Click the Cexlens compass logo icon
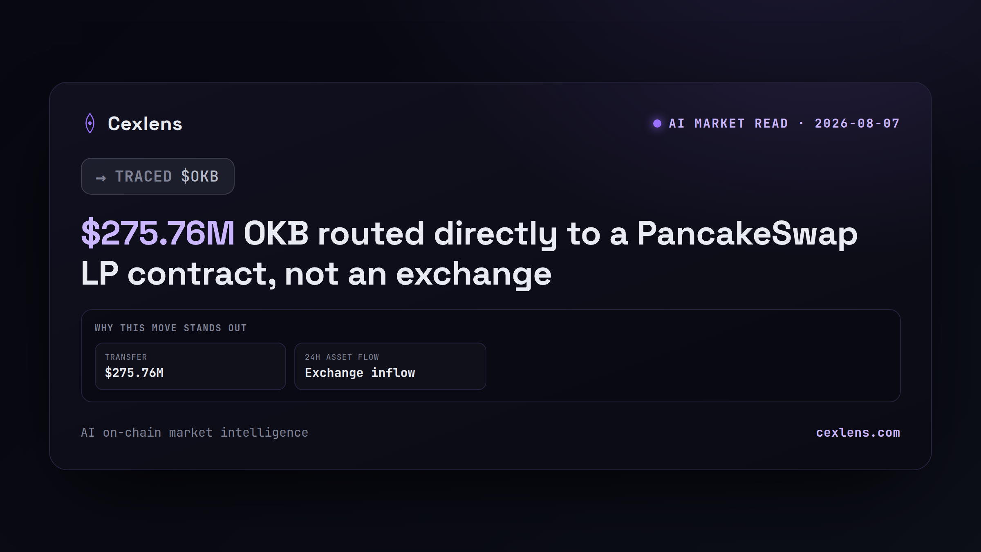 coord(90,123)
